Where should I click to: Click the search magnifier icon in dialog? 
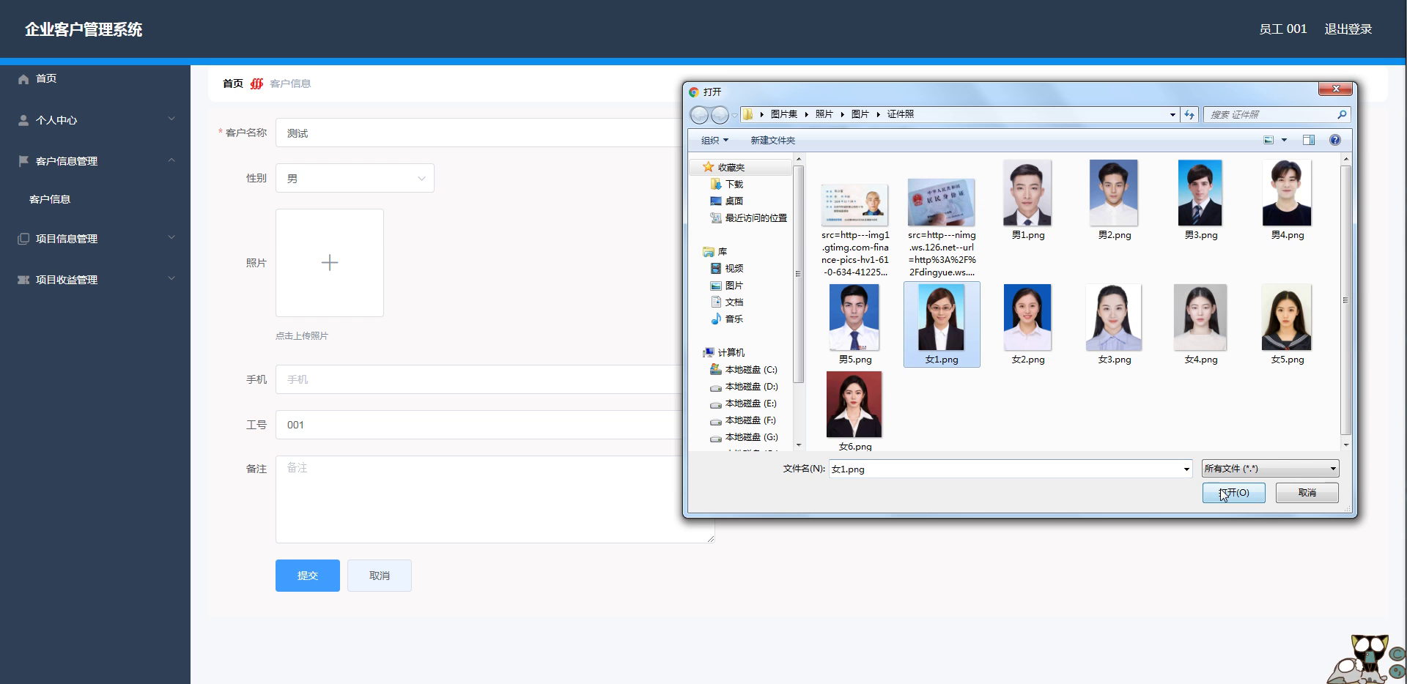(1342, 115)
